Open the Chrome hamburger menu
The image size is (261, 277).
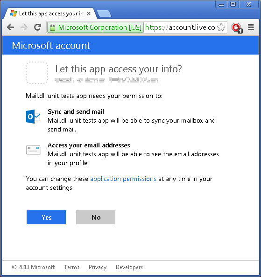coord(251,28)
